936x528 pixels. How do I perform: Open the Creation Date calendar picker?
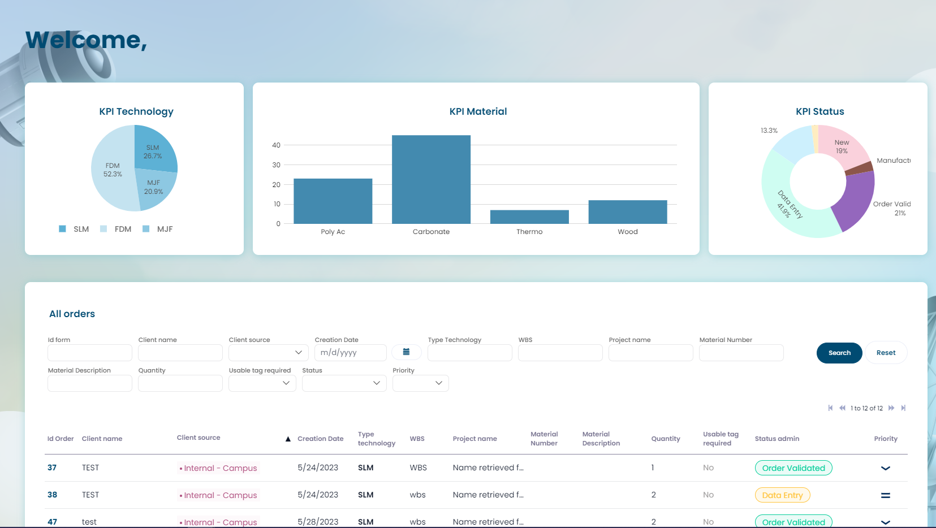pos(406,352)
